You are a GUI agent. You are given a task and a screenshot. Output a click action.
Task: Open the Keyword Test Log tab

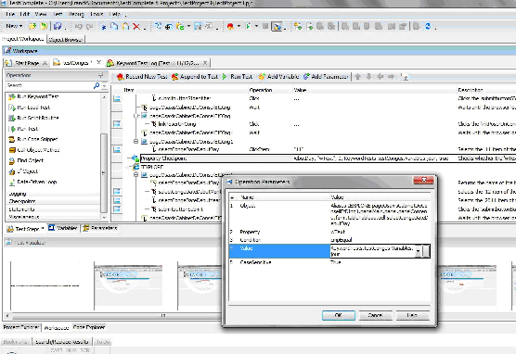[x=157, y=63]
